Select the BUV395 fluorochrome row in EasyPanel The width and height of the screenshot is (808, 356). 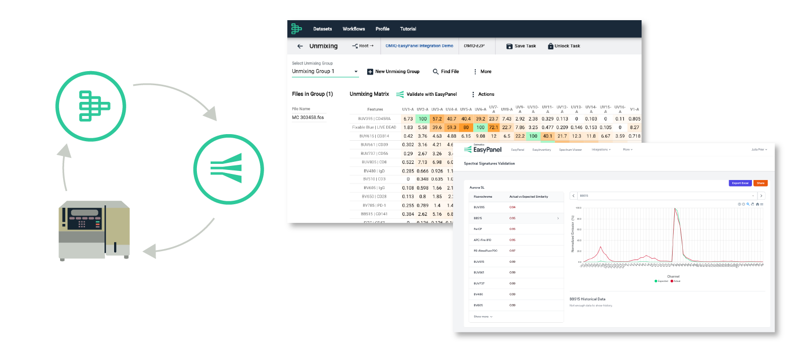coord(516,207)
